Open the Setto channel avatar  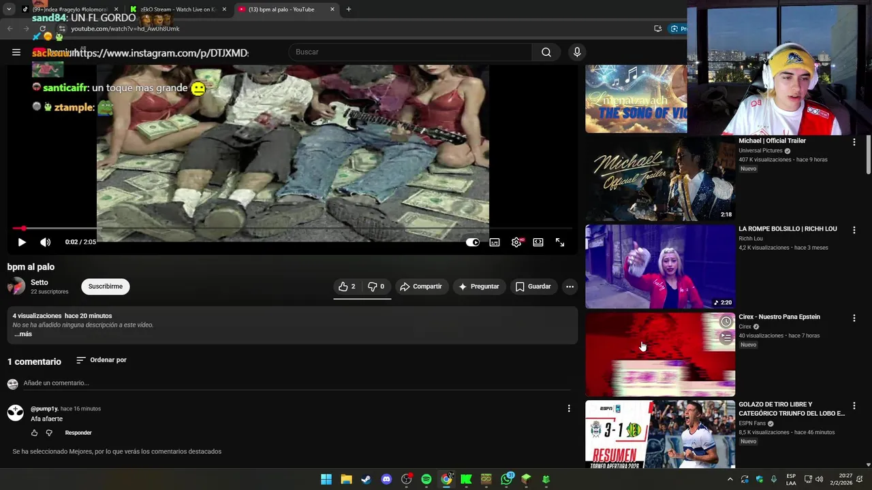(16, 287)
